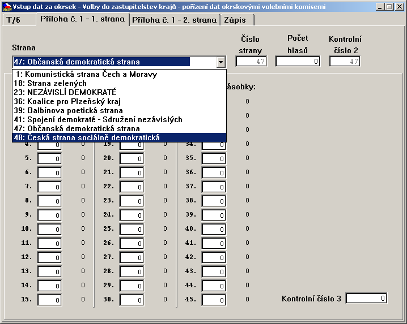Collapse the Strana dropdown arrow
The width and height of the screenshot is (407, 324).
pyautogui.click(x=221, y=62)
